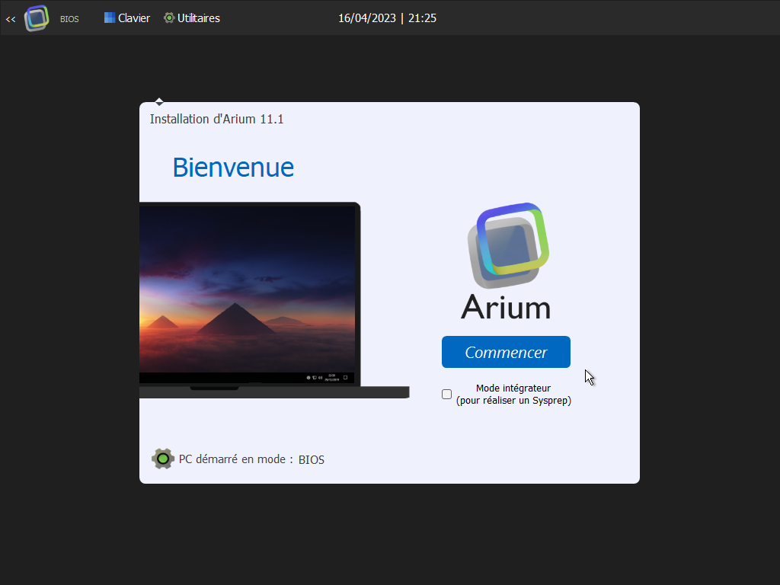
Task: Click the Bienvenue heading
Action: [x=233, y=167]
